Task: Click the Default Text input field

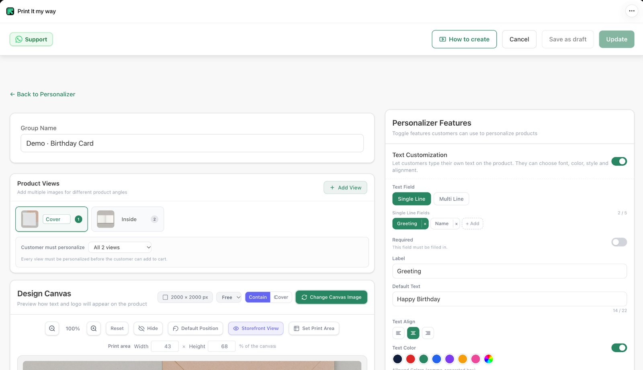Action: click(510, 299)
